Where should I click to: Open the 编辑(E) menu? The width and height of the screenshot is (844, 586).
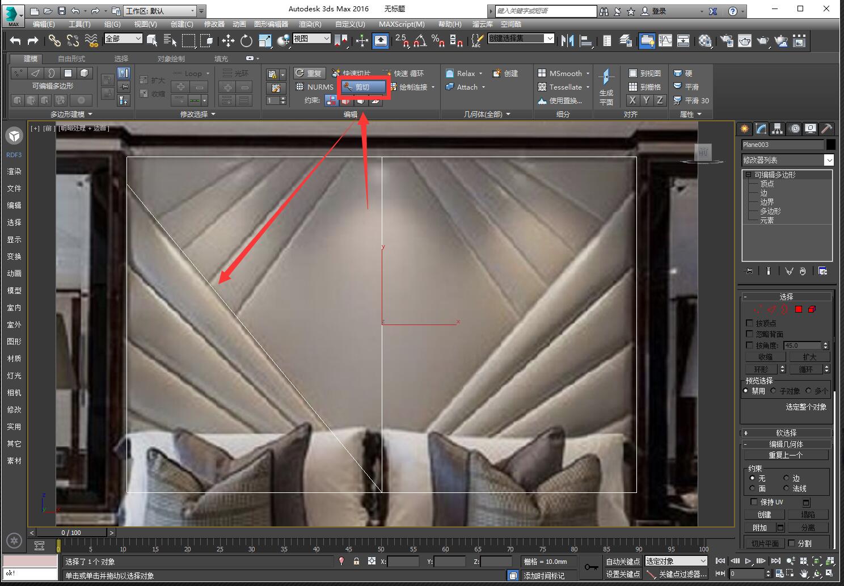click(x=44, y=24)
